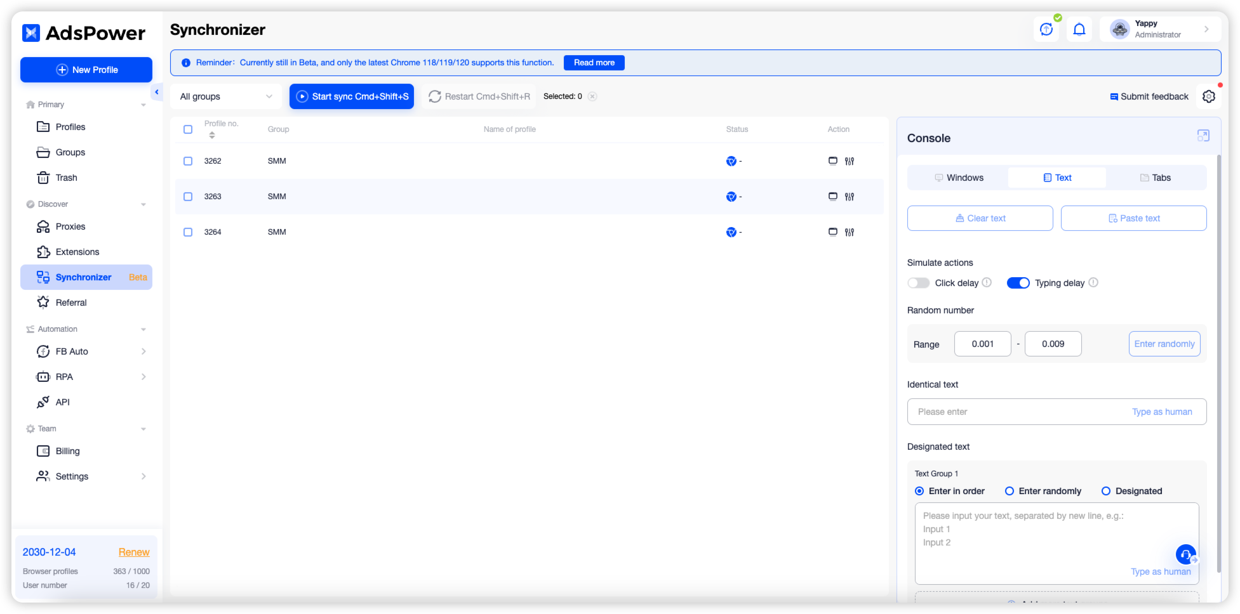Image resolution: width=1240 pixels, height=614 pixels.
Task: Open the adjust sliders icon for profile 3262
Action: pyautogui.click(x=850, y=161)
